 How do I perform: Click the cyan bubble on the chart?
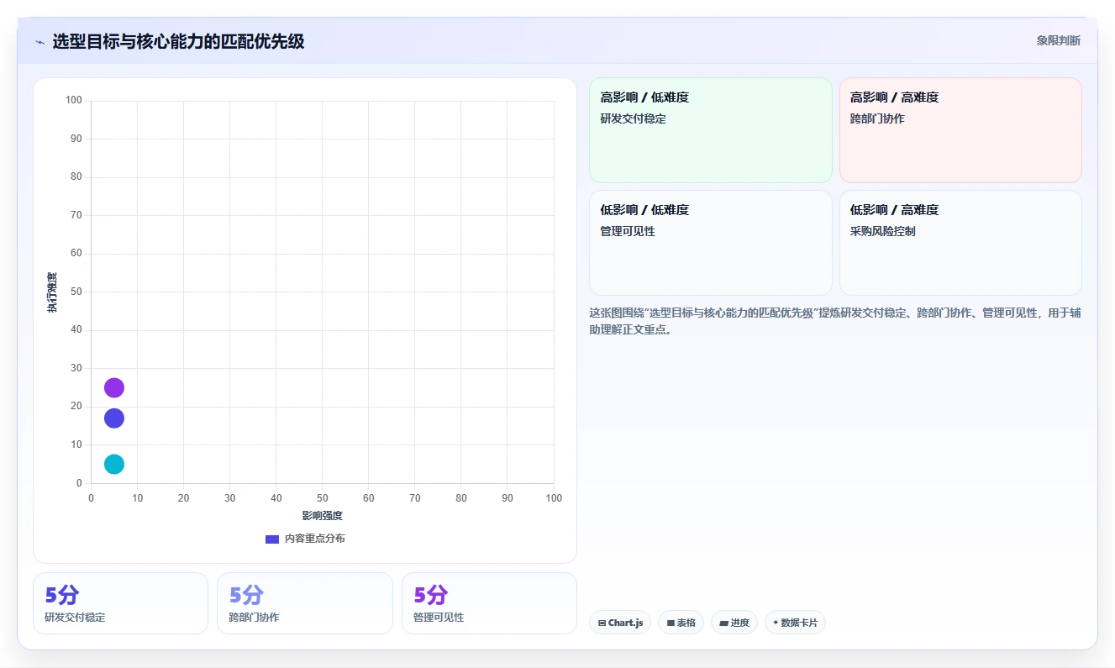pyautogui.click(x=114, y=464)
